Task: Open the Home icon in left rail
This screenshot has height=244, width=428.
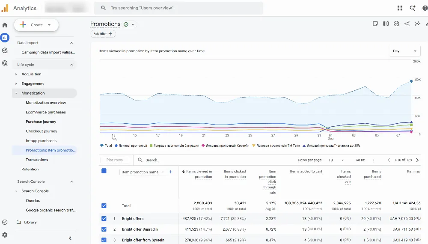Action: 5,25
